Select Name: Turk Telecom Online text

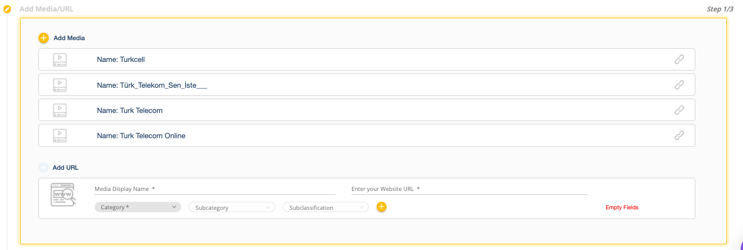(141, 136)
